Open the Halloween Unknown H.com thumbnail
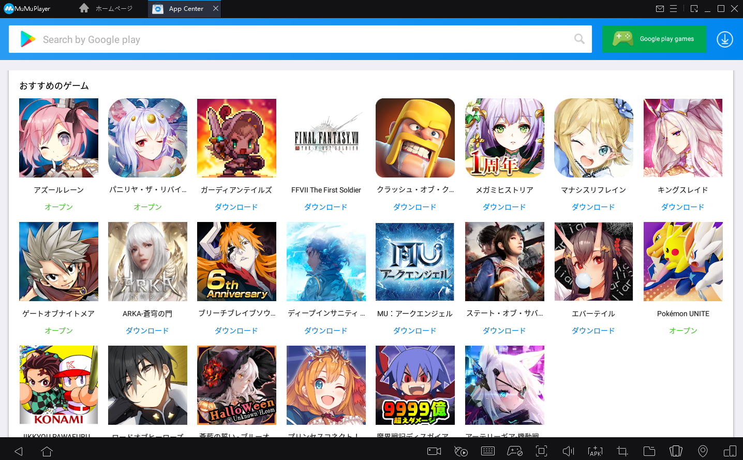743x460 pixels. pyautogui.click(x=236, y=385)
